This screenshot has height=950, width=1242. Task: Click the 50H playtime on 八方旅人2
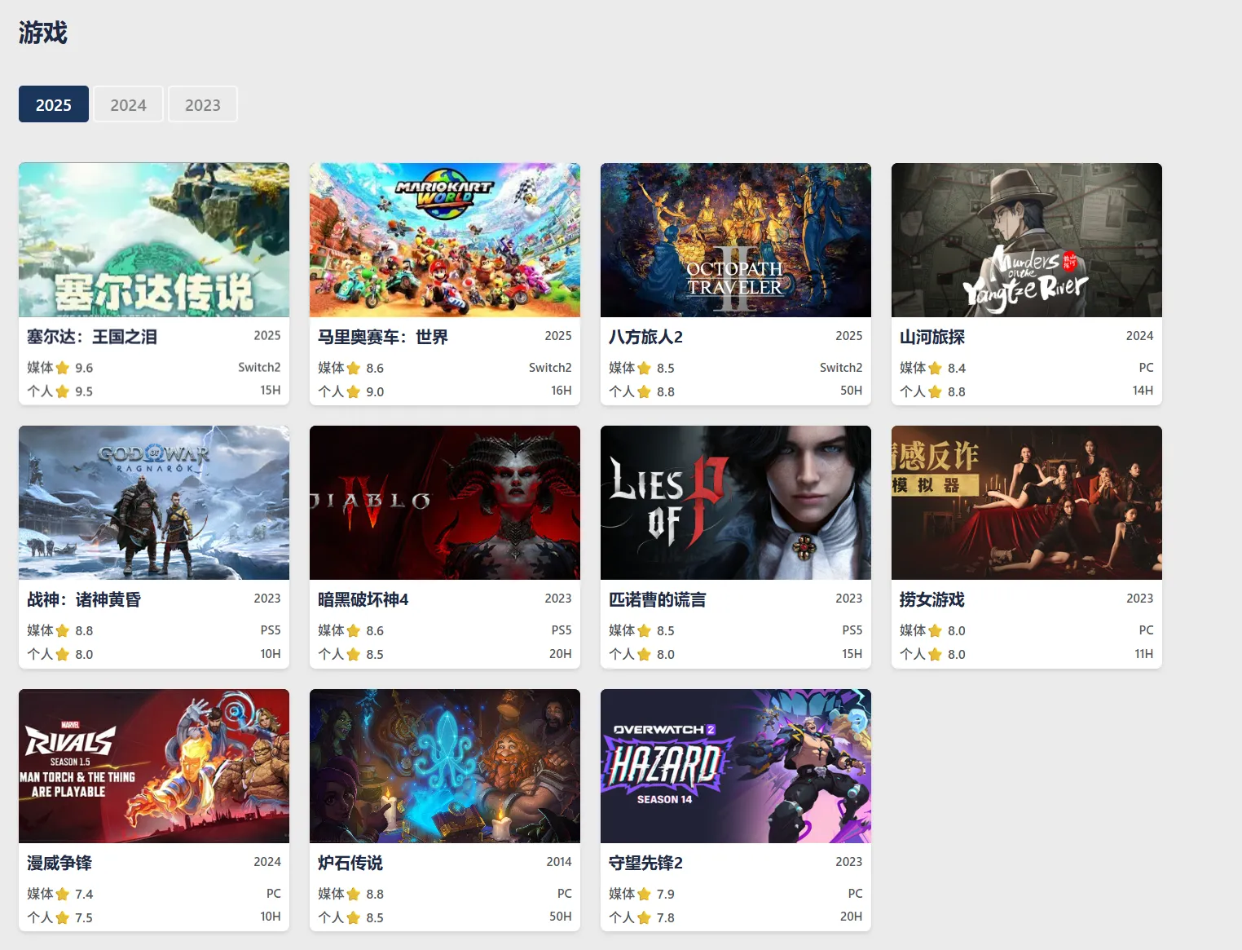852,391
